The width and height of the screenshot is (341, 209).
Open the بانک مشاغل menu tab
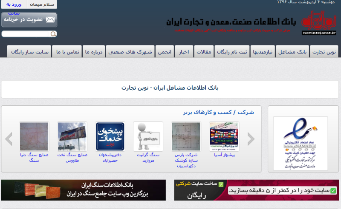tap(292, 51)
